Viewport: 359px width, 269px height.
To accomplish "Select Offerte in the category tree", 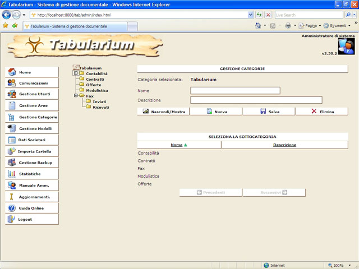I will (94, 85).
